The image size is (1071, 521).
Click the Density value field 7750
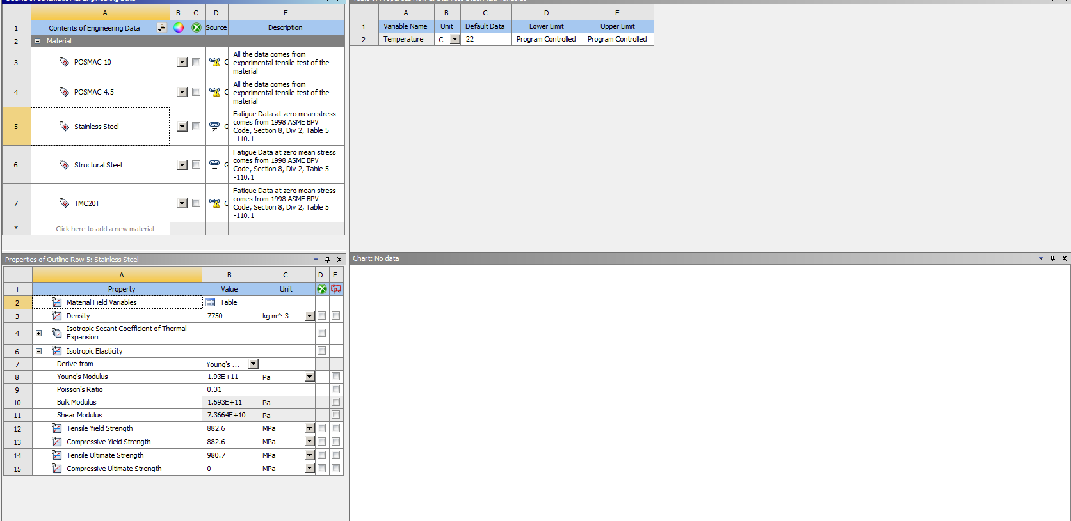pyautogui.click(x=230, y=316)
